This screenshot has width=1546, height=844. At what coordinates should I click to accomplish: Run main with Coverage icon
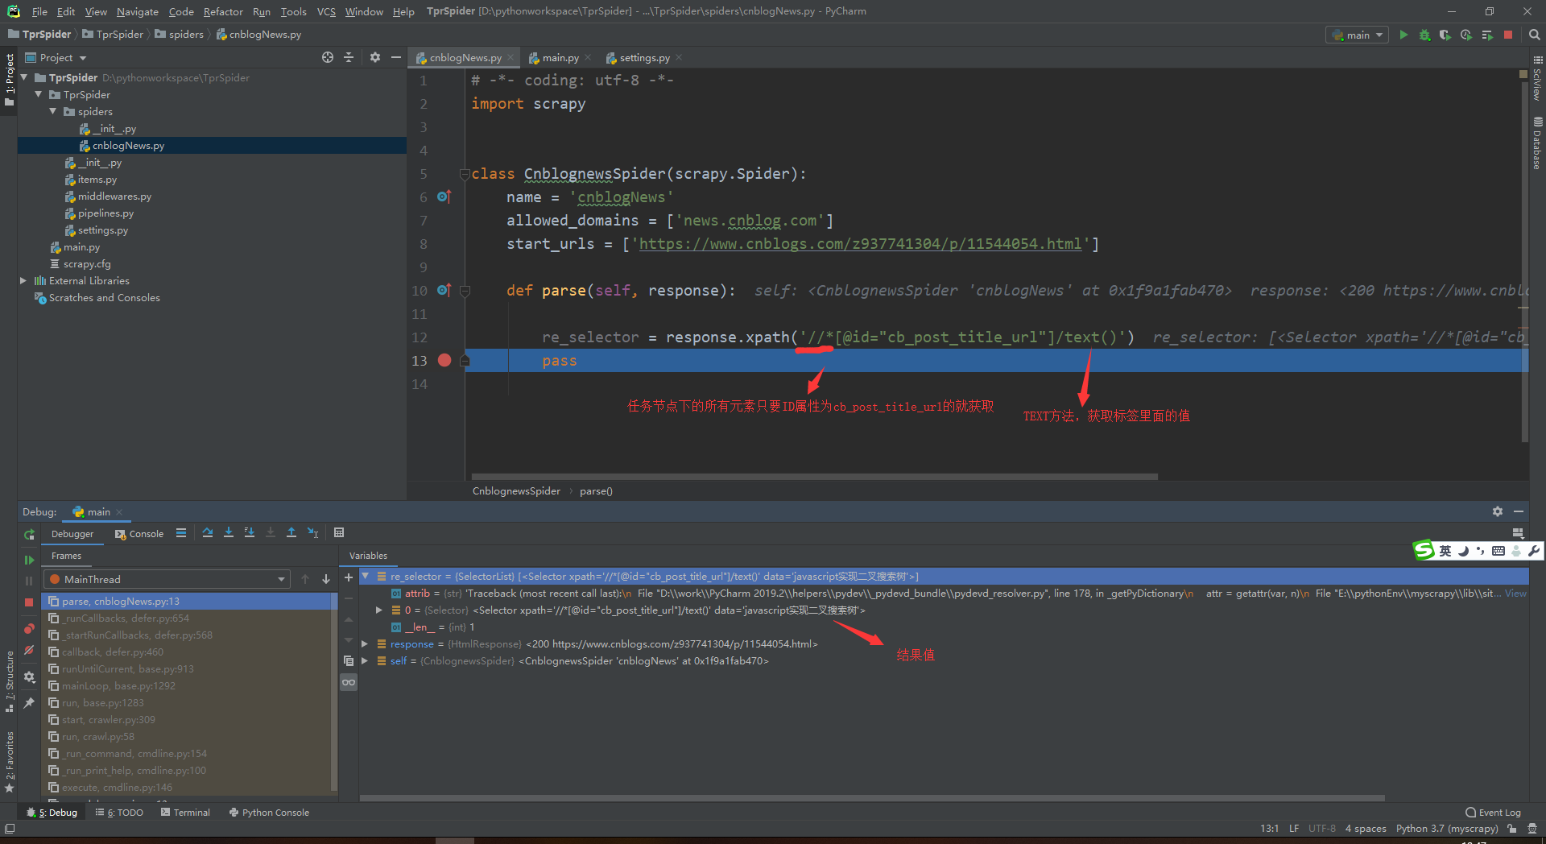coord(1445,35)
